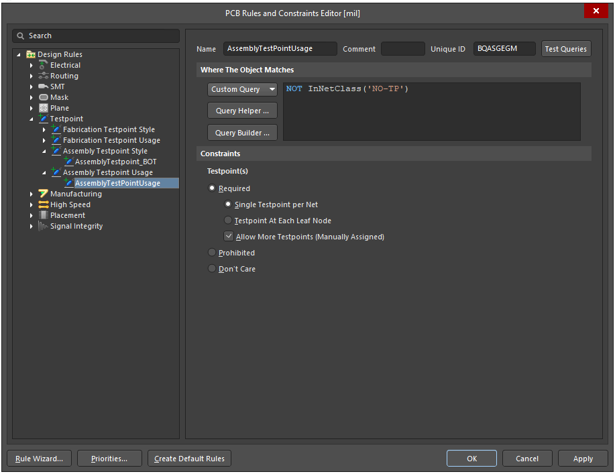Expand the Fabrication Testpoint Style branch
The image size is (615, 474).
point(44,129)
